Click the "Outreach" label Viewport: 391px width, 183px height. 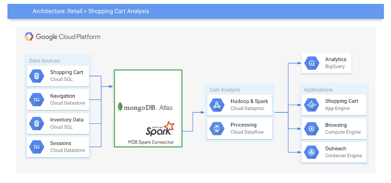[335, 149]
